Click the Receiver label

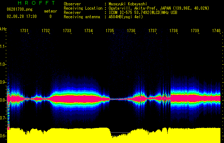click(x=72, y=13)
